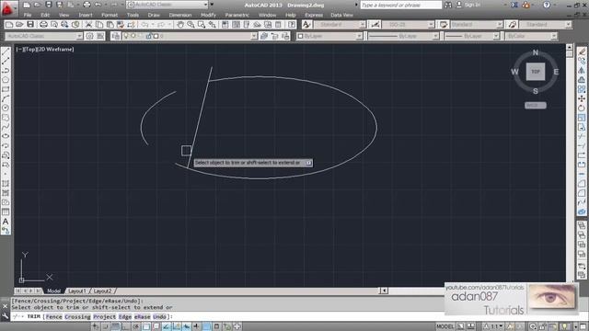Click the Plot printer icon in Standard toolbar

[x=43, y=25]
